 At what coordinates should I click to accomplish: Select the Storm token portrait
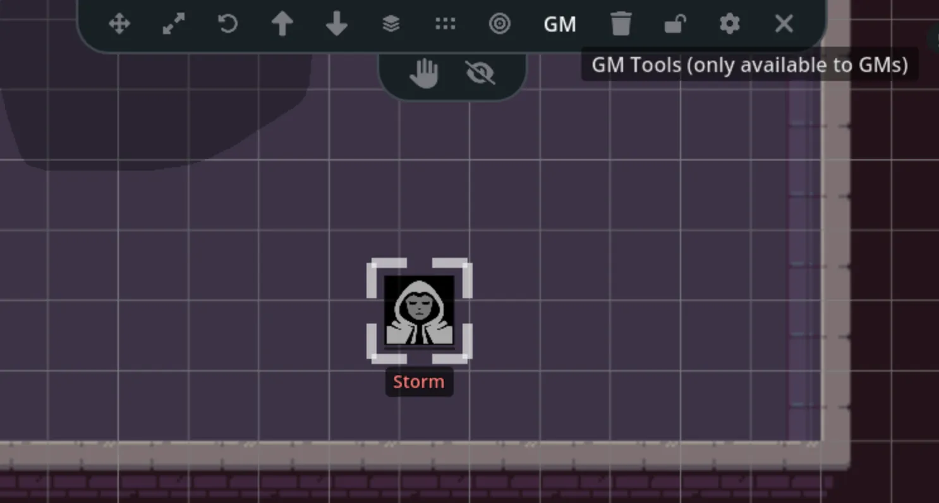[x=418, y=311]
